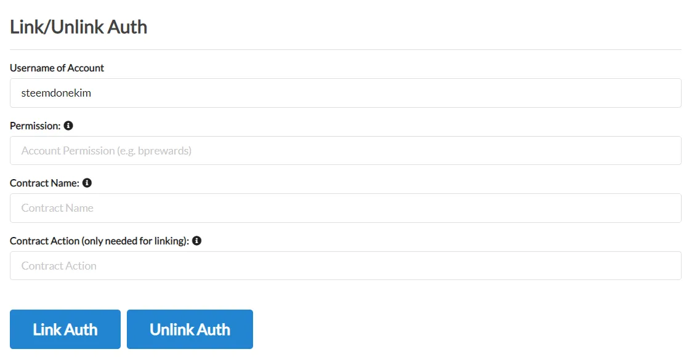Place cursor on the steemdonekim username text
Image resolution: width=689 pixels, height=357 pixels.
tap(56, 93)
